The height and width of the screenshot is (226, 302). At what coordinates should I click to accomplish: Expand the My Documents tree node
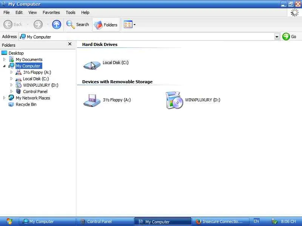point(4,60)
